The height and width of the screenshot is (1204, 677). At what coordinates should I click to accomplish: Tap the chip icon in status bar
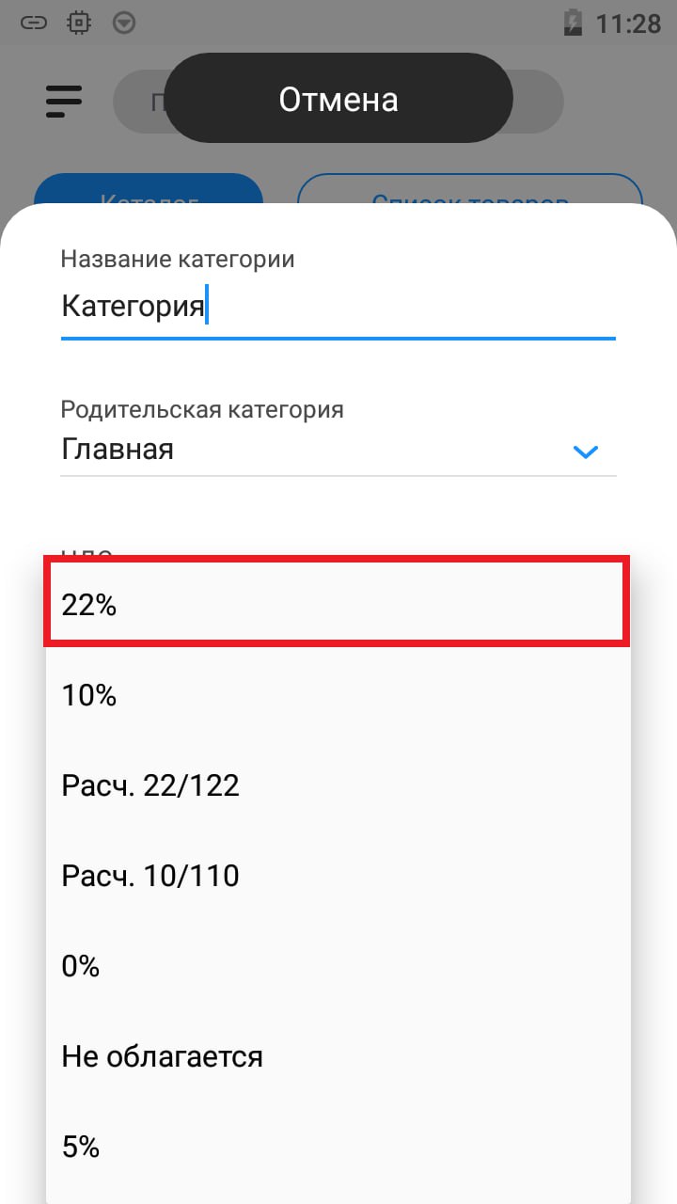[x=79, y=23]
